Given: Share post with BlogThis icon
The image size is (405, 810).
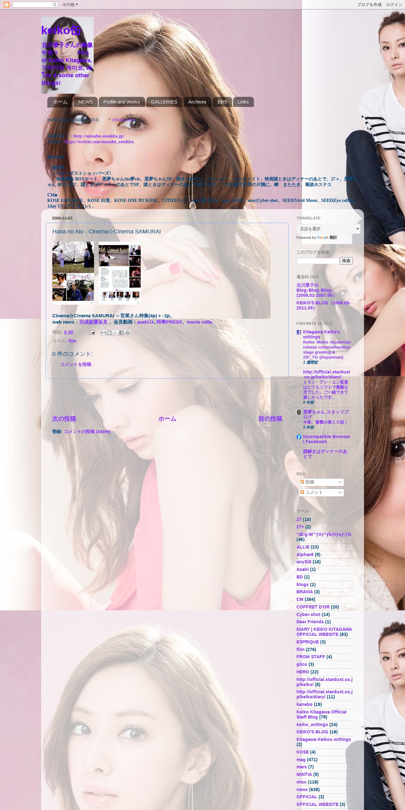Looking at the screenshot, I should [109, 332].
